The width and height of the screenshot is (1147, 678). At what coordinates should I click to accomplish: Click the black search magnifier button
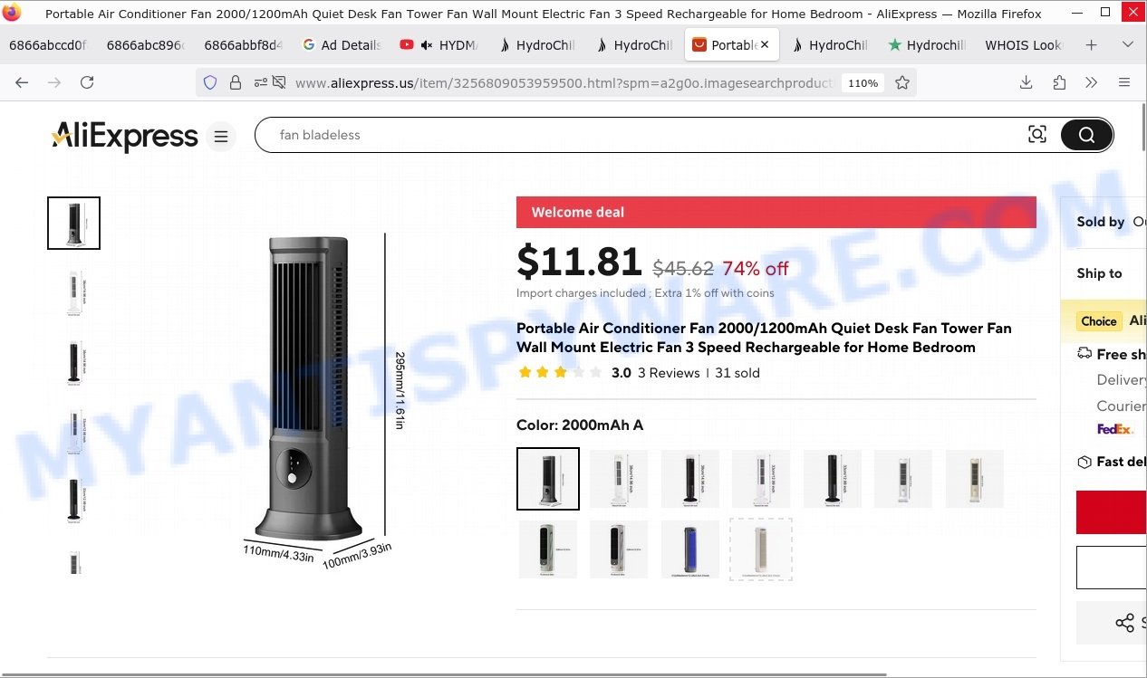click(x=1086, y=135)
